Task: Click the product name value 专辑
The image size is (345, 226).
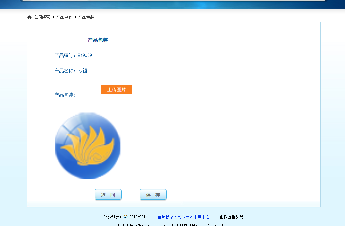Action: pos(82,71)
